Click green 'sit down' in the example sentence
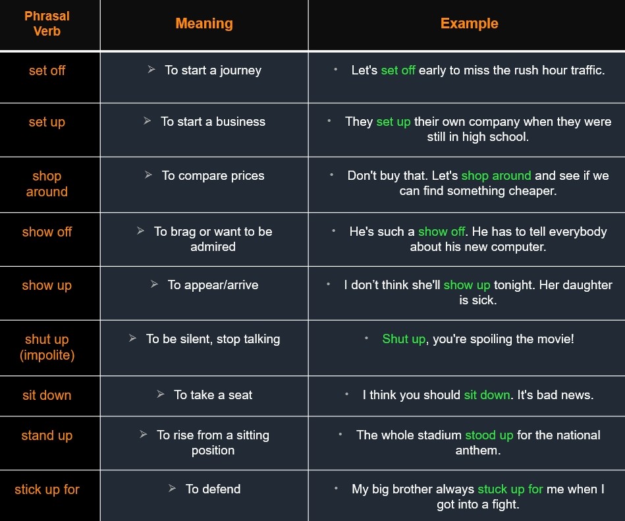This screenshot has width=625, height=521. tap(487, 395)
